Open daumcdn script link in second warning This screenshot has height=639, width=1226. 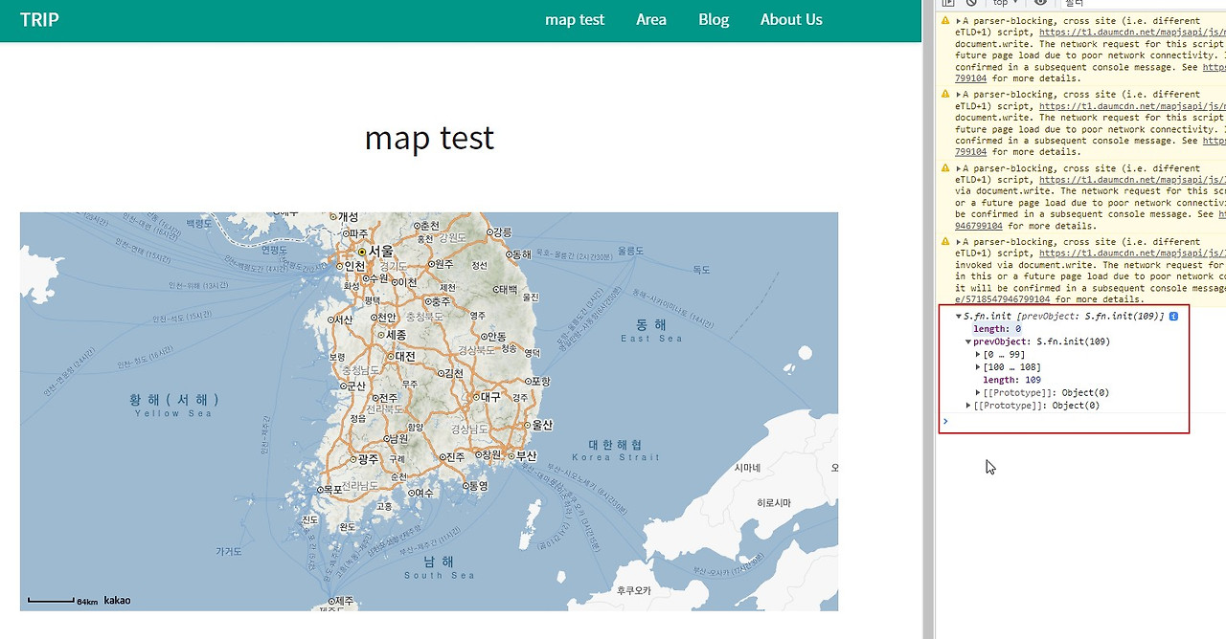[1132, 106]
